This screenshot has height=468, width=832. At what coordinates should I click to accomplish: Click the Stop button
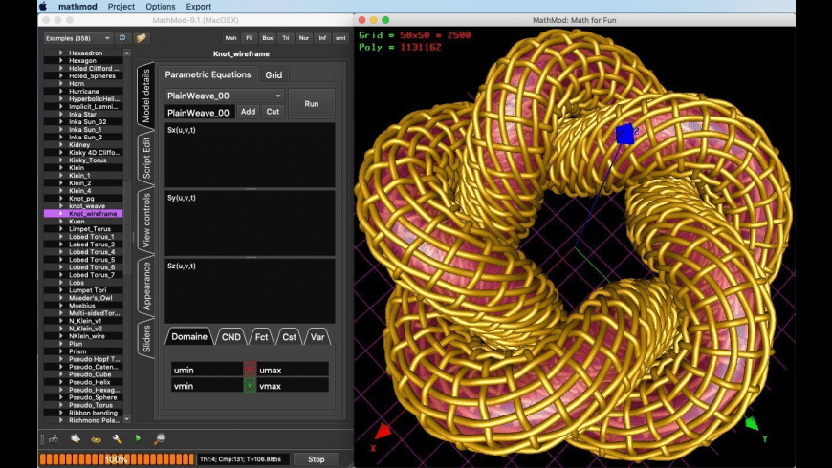click(317, 459)
